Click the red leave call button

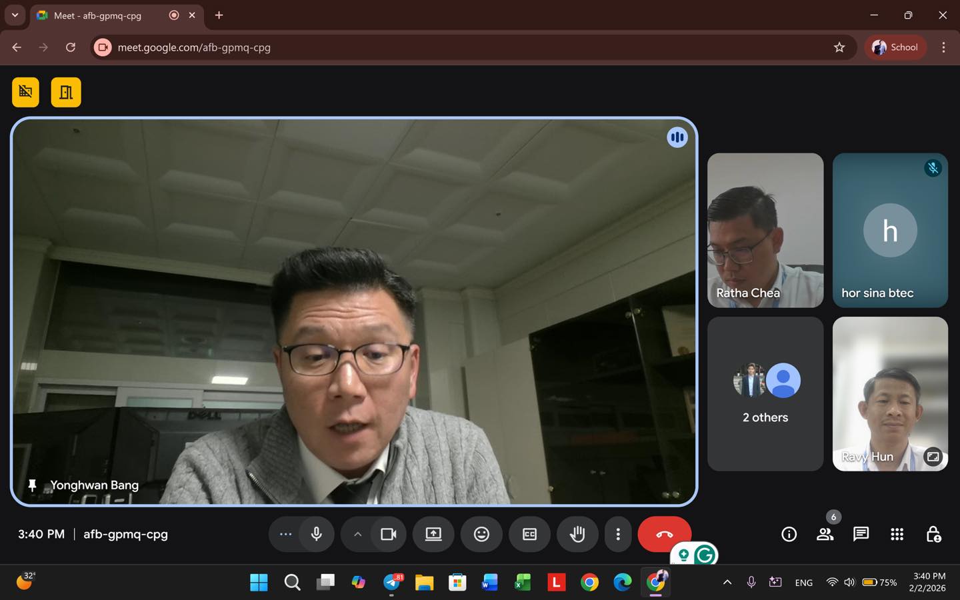click(x=664, y=534)
